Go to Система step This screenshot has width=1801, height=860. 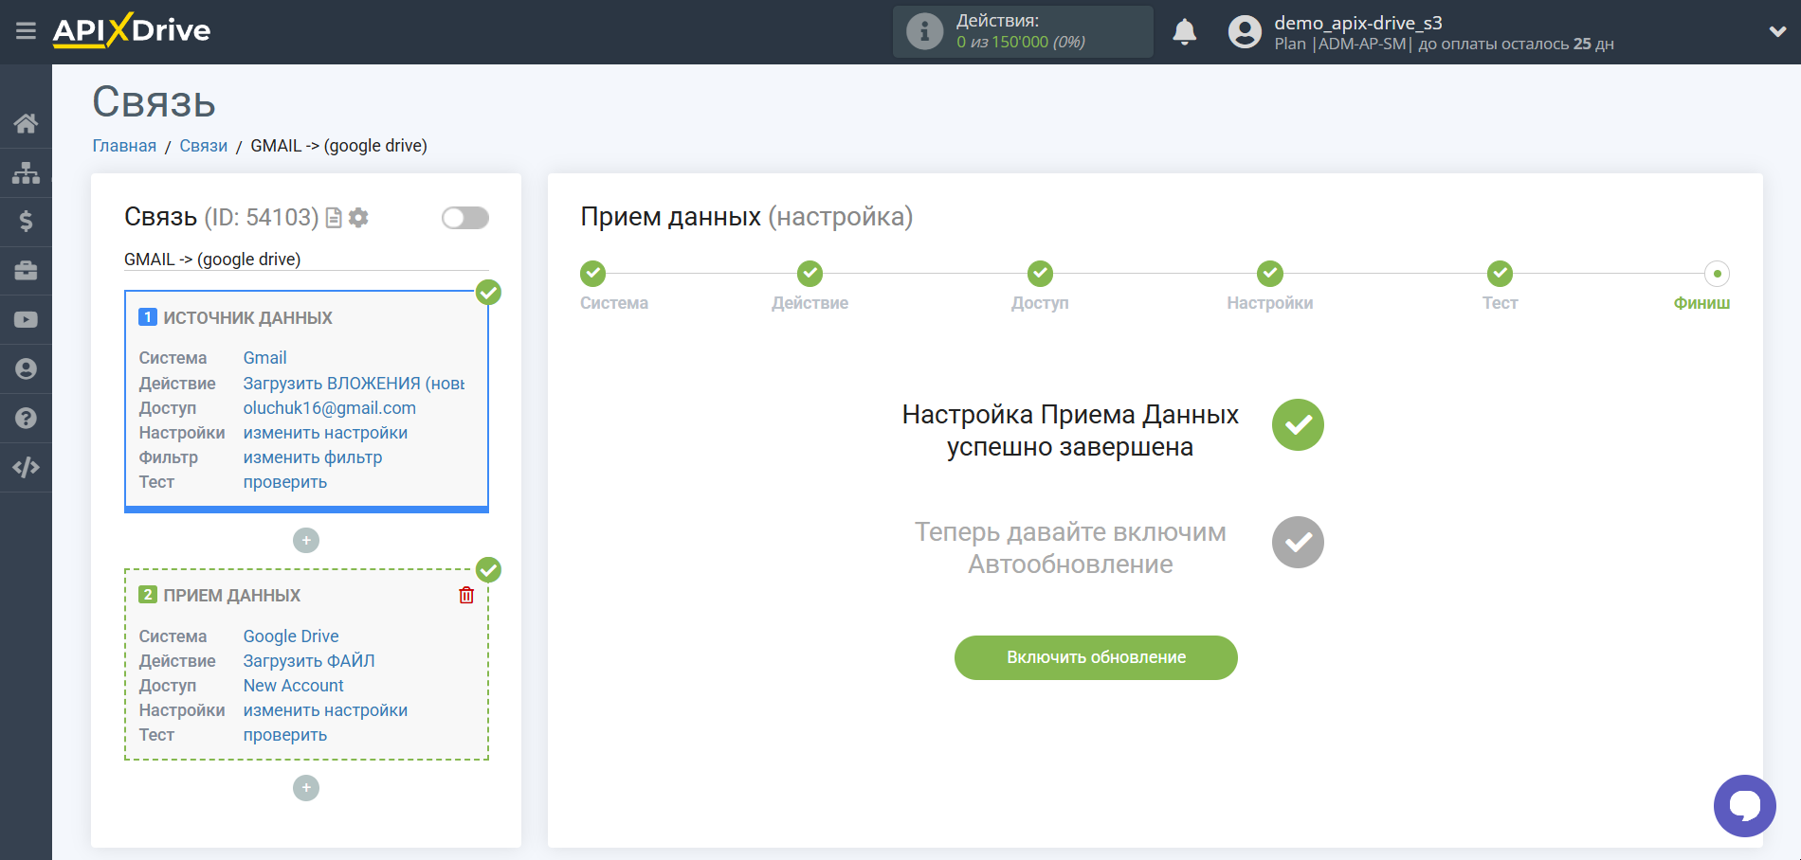pos(593,274)
